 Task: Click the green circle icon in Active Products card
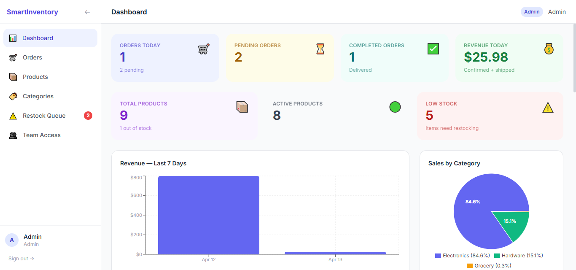395,107
